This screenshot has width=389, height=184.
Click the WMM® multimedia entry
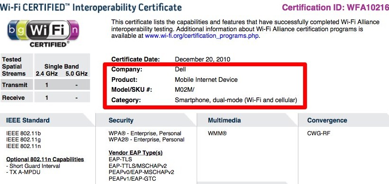click(217, 133)
